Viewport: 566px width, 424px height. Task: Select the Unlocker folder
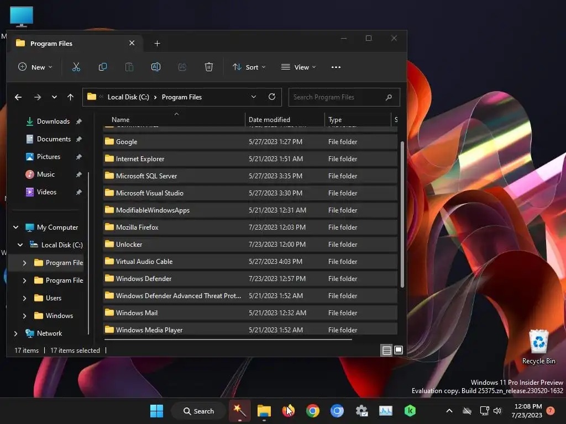tap(250, 245)
